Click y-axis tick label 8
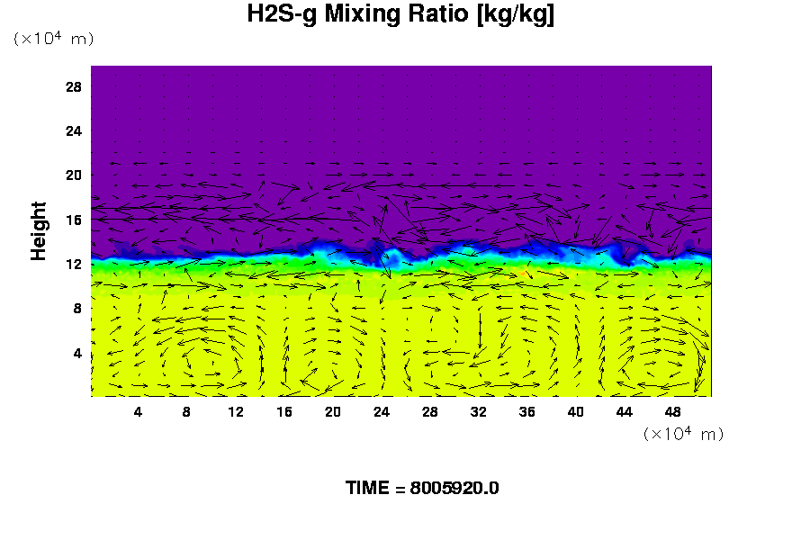 (x=77, y=308)
